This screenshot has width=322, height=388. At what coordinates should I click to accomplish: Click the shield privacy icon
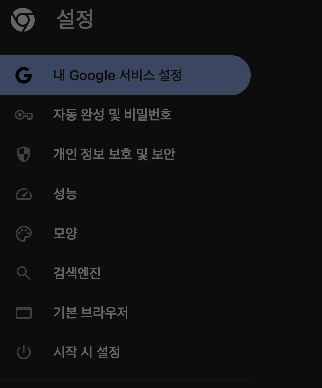click(x=24, y=154)
